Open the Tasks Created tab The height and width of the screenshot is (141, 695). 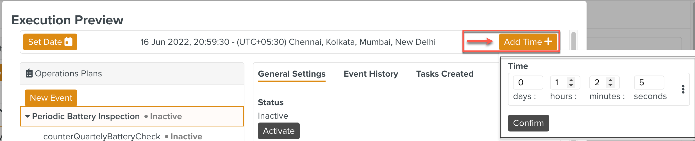click(x=445, y=74)
